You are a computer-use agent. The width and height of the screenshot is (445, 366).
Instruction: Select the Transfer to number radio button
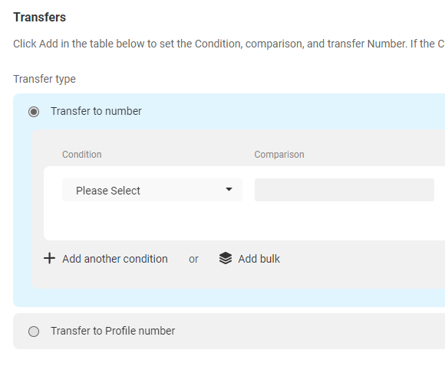[34, 112]
